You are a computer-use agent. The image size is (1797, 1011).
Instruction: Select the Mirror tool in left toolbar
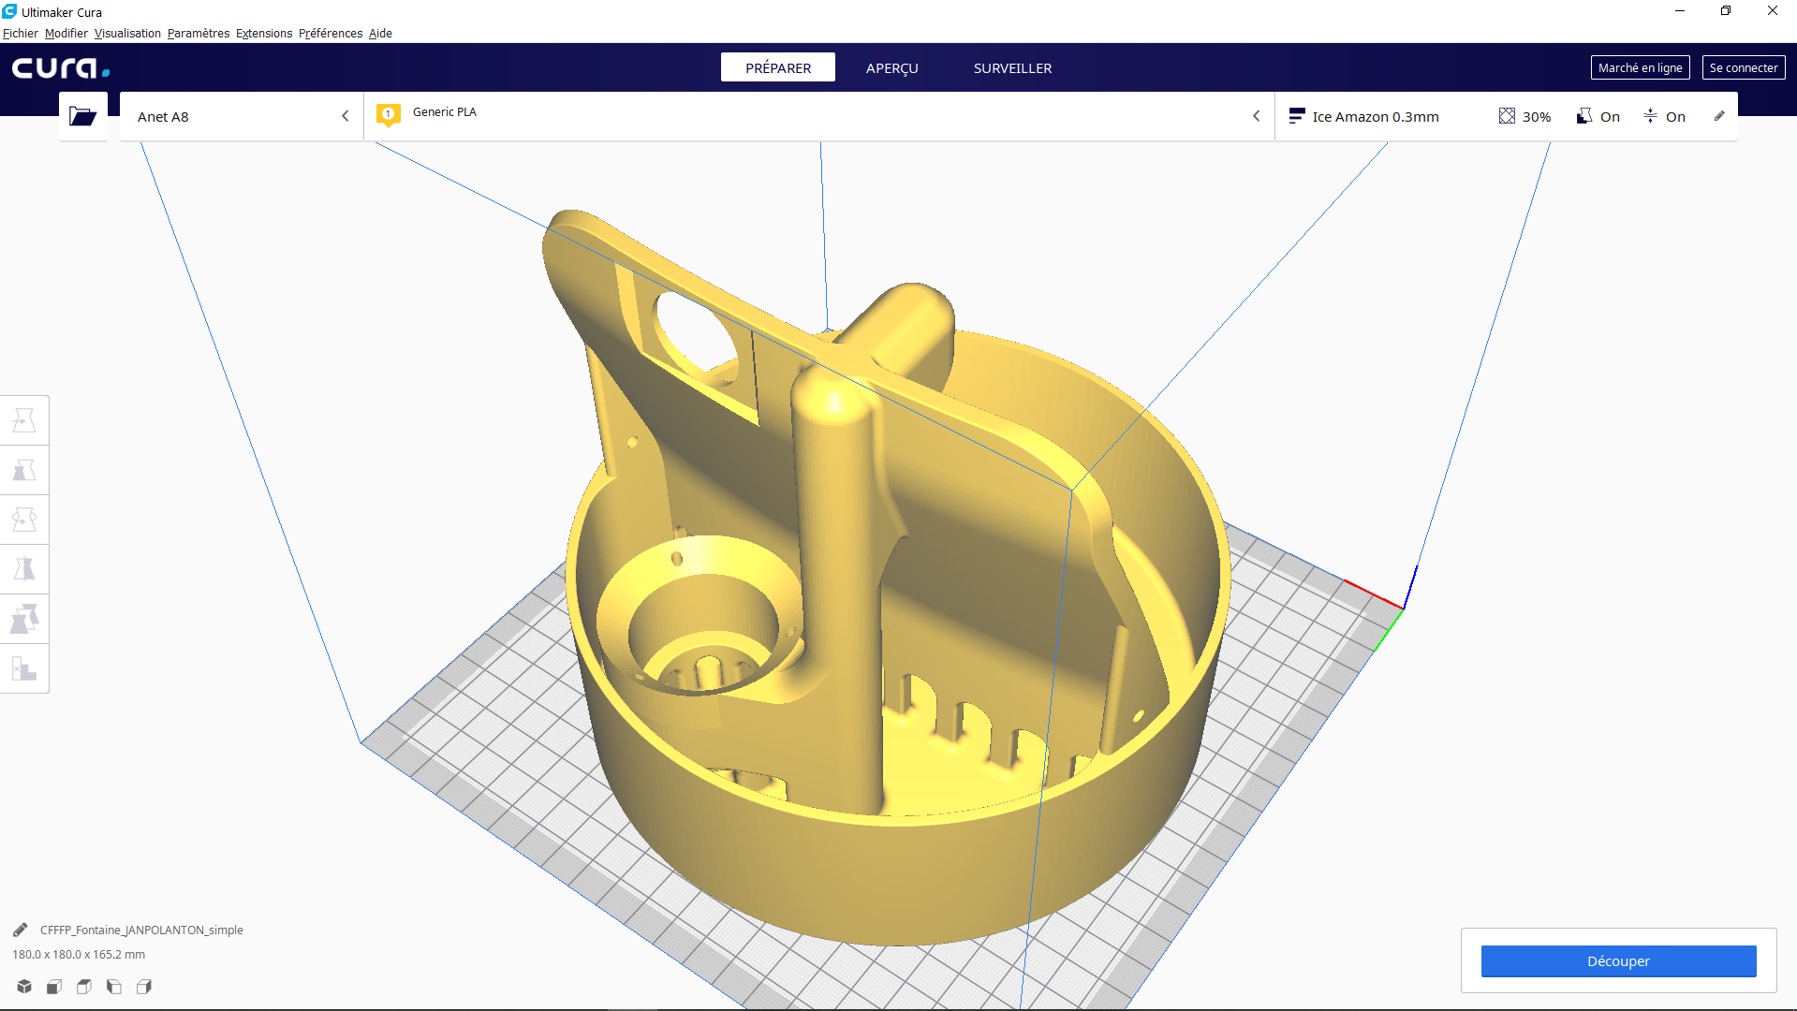pyautogui.click(x=24, y=569)
